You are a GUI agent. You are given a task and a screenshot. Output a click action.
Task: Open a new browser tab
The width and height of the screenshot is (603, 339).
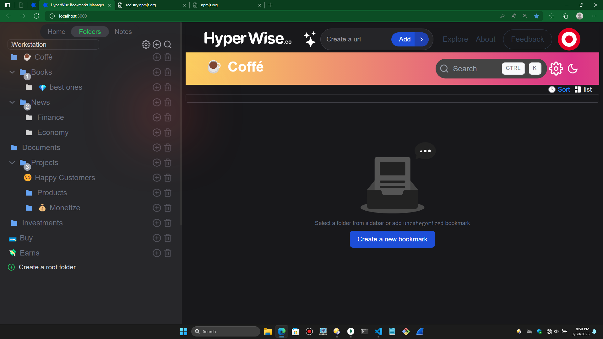click(270, 5)
